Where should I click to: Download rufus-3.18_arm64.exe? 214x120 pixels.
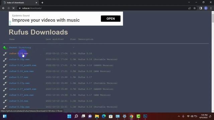point(23,65)
